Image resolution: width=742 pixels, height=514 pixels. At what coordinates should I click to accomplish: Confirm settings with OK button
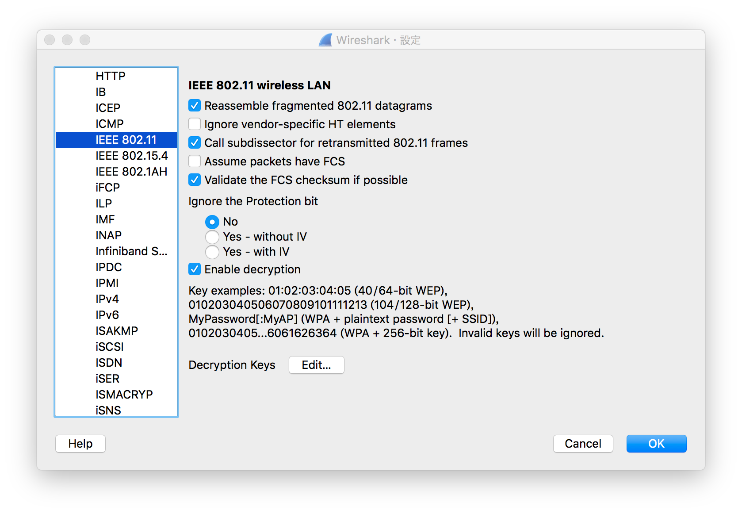click(x=656, y=444)
